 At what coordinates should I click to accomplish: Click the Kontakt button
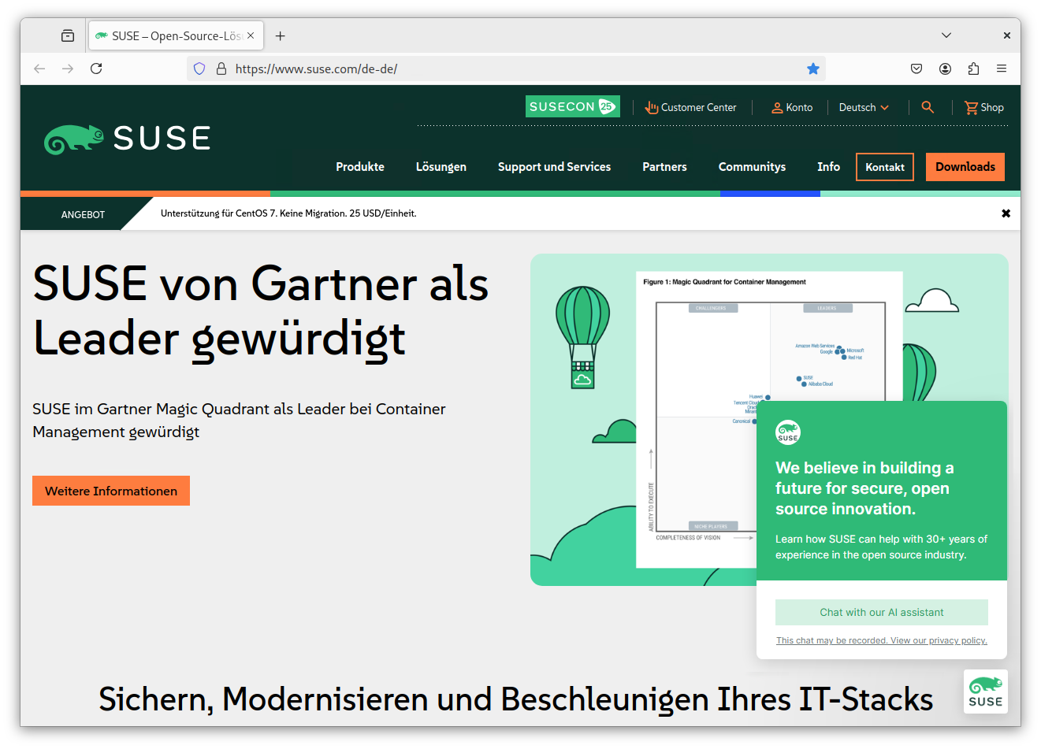885,167
